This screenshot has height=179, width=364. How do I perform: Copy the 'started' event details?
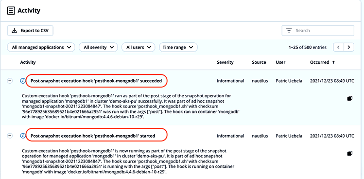tap(349, 153)
